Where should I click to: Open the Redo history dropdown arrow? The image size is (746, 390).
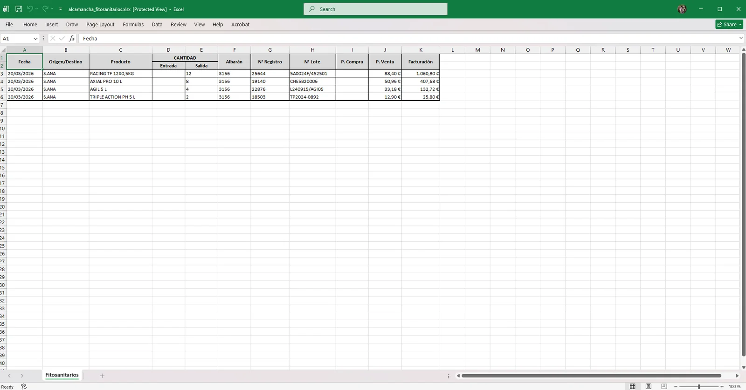coord(52,9)
